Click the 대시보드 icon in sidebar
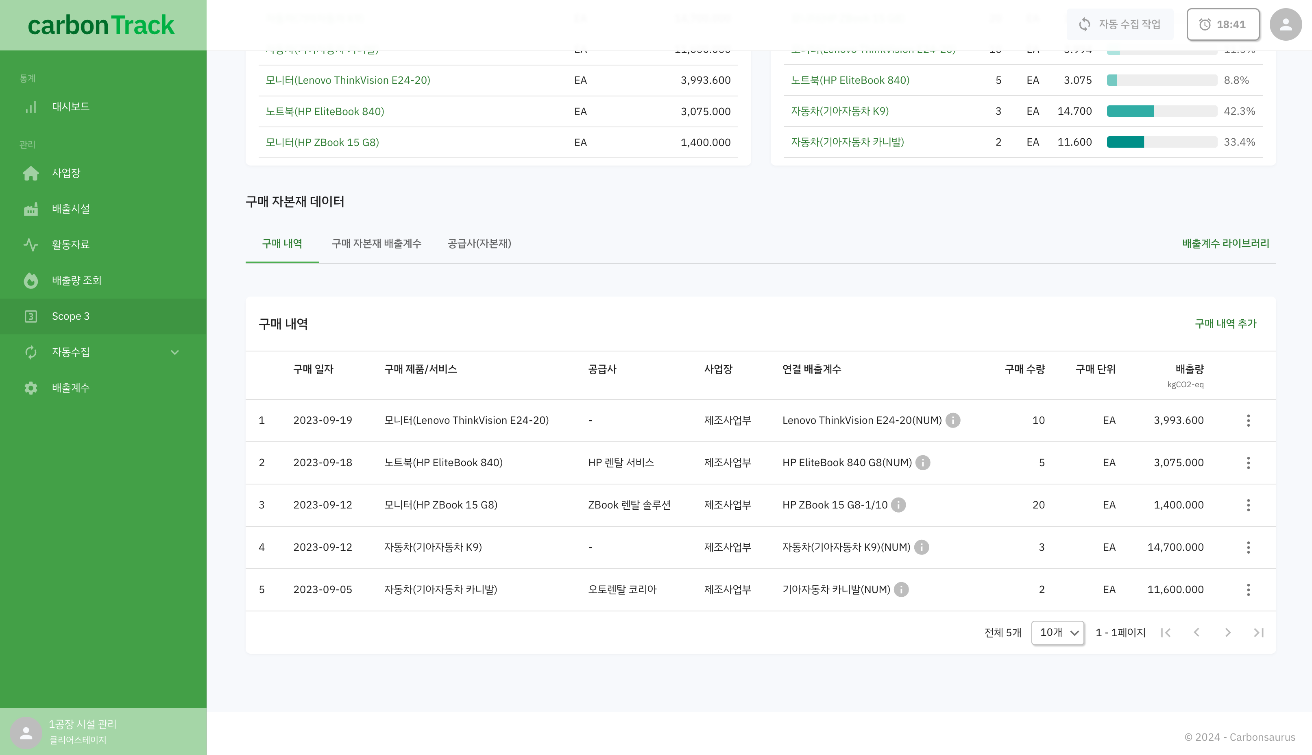This screenshot has width=1312, height=755. pyautogui.click(x=31, y=105)
